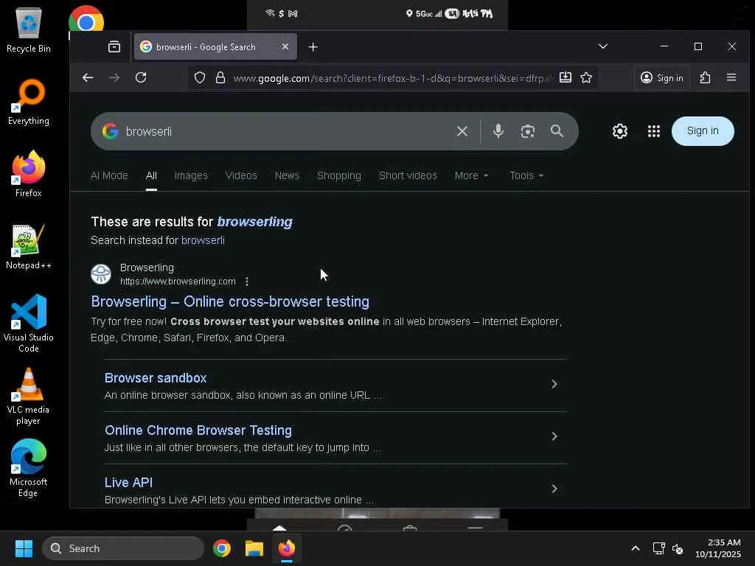Close the browserli Google Search tab
Viewport: 755px width, 566px height.
(285, 46)
